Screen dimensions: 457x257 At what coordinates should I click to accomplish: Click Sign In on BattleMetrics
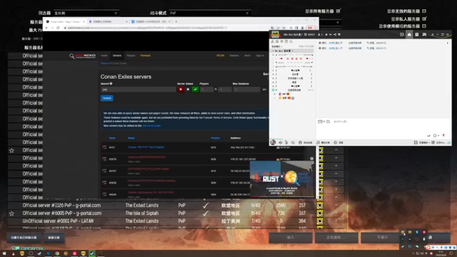260,55
